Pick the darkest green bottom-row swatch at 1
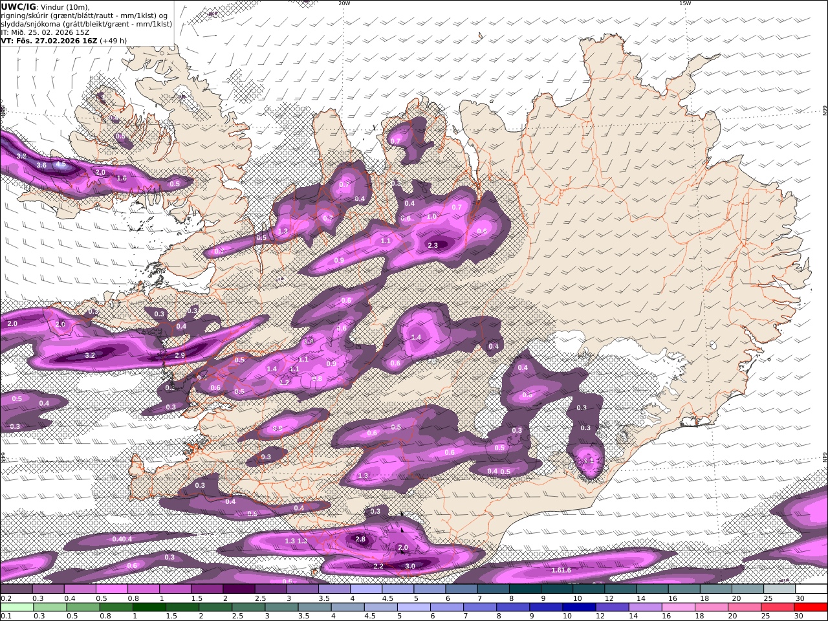This screenshot has height=621, width=828. point(149,607)
